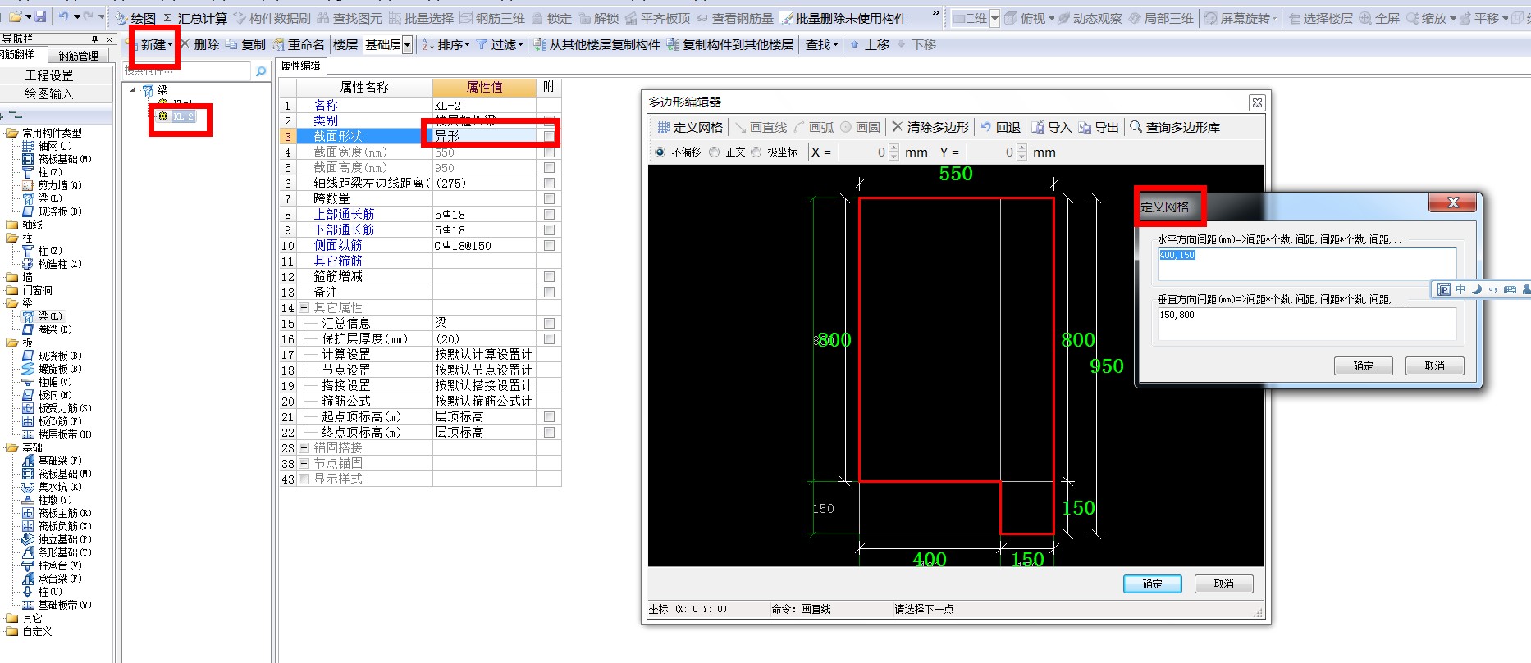Screen dimensions: 1531x663
Task: Select 批量选择 tool
Action: [421, 18]
